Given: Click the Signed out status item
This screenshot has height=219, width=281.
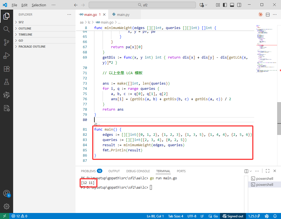Looking at the screenshot, I should coord(233,216).
